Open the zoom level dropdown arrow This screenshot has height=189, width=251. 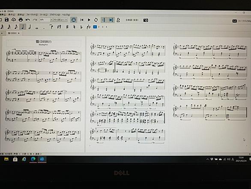pos(52,20)
